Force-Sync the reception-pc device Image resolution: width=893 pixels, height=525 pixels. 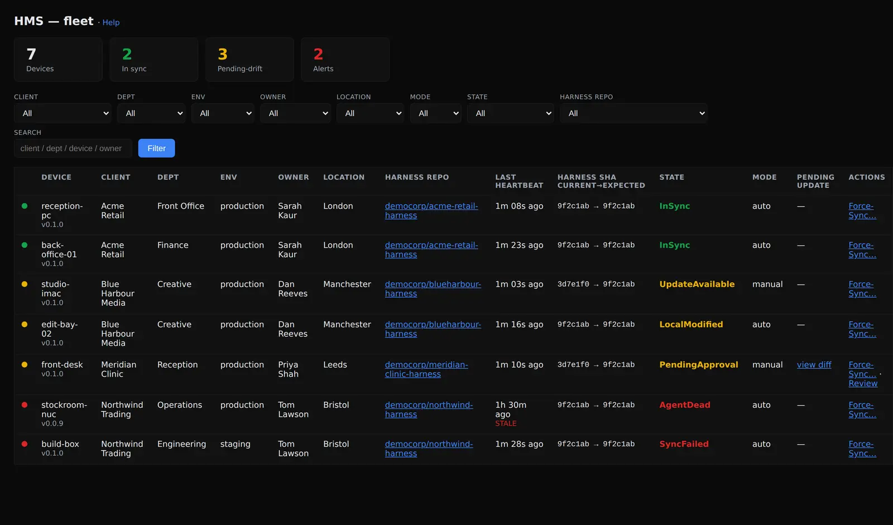tap(862, 211)
